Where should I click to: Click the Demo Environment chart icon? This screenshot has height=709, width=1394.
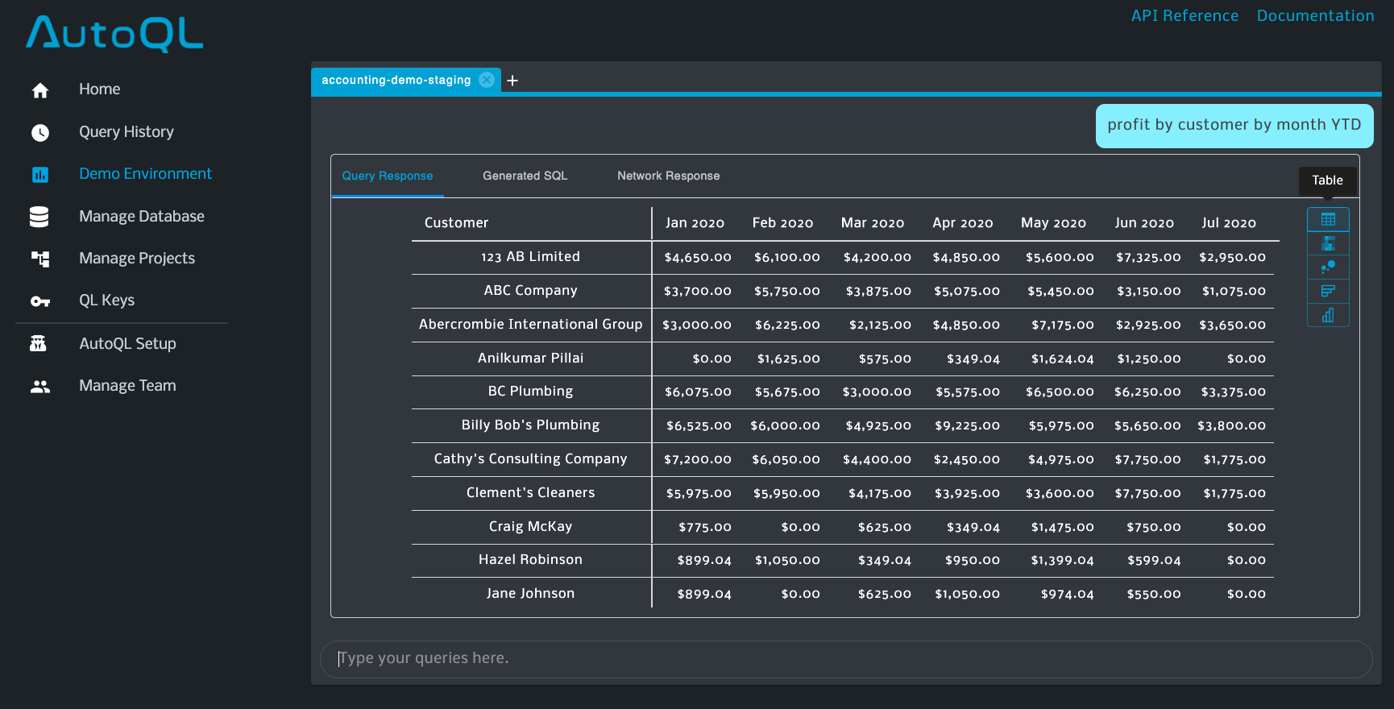[x=40, y=174]
